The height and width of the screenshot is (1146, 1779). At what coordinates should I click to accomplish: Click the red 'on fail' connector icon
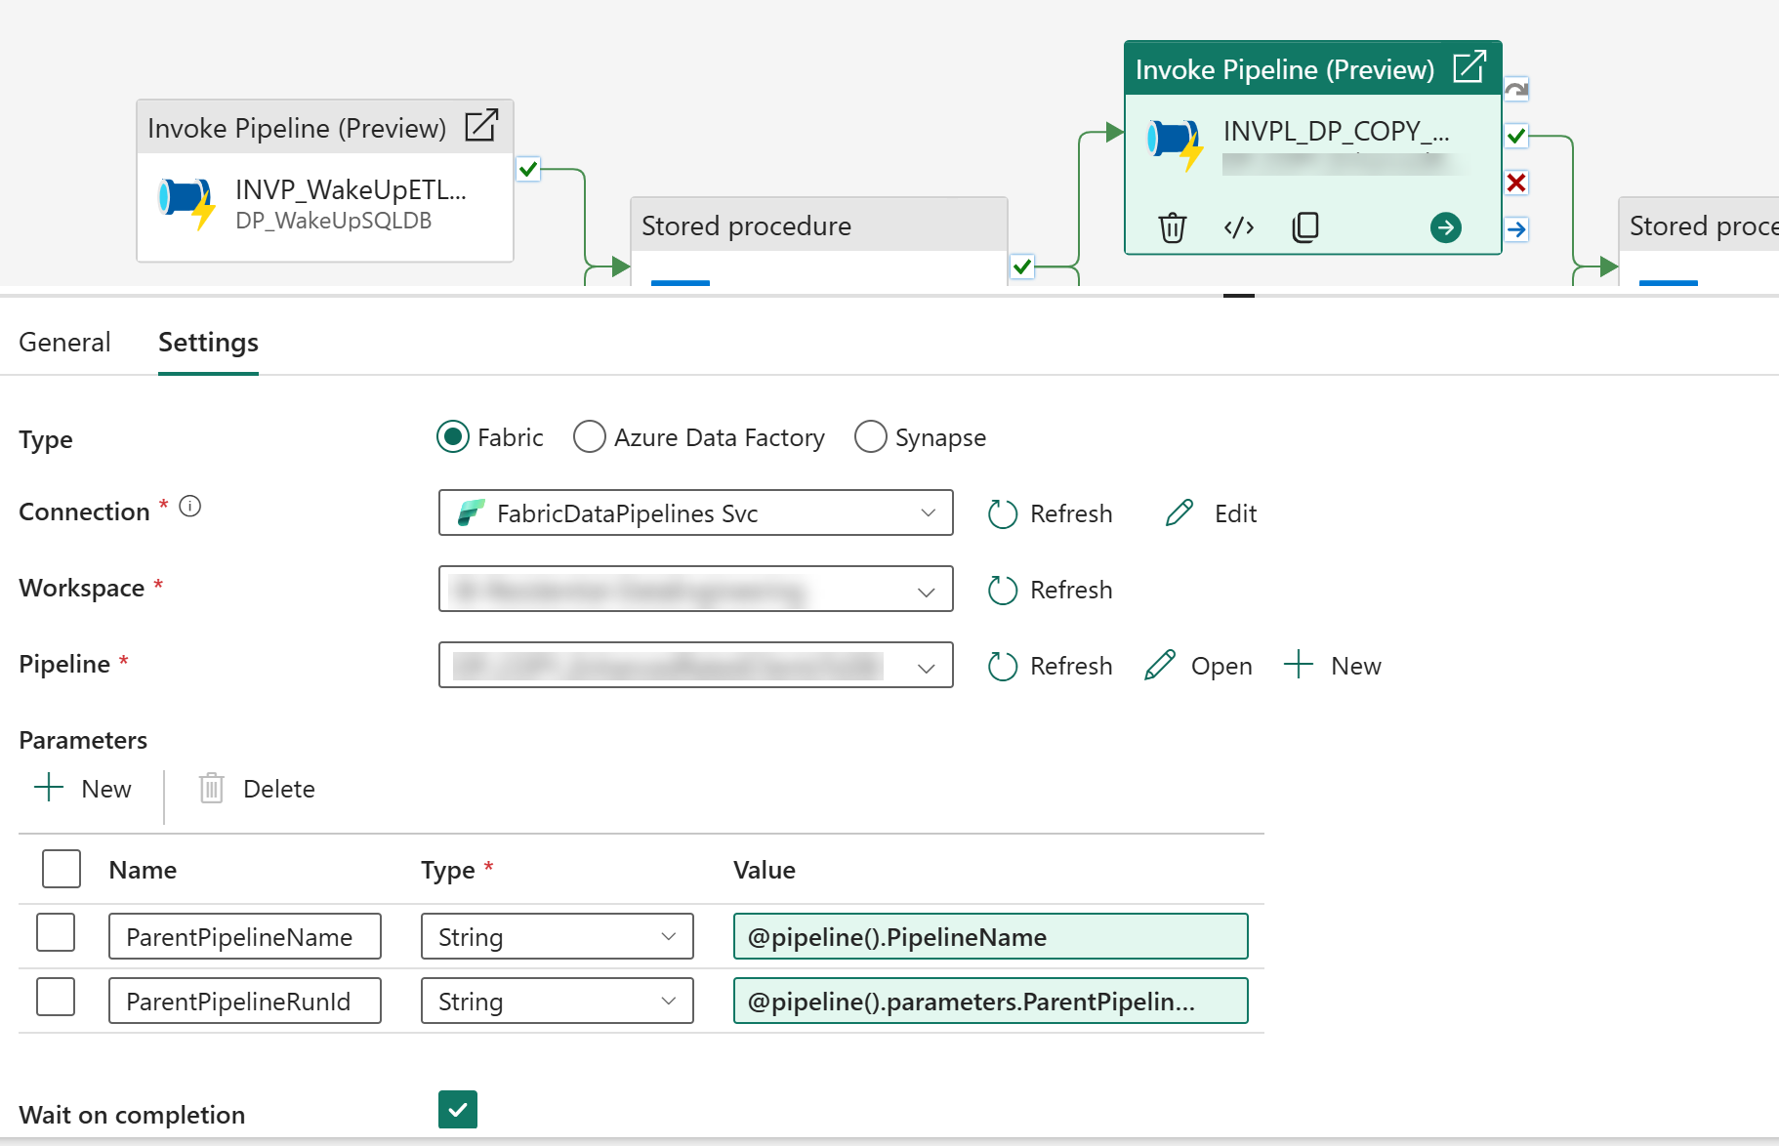1515,183
